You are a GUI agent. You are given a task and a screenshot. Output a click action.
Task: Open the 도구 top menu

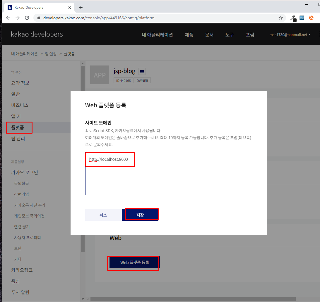(230, 34)
